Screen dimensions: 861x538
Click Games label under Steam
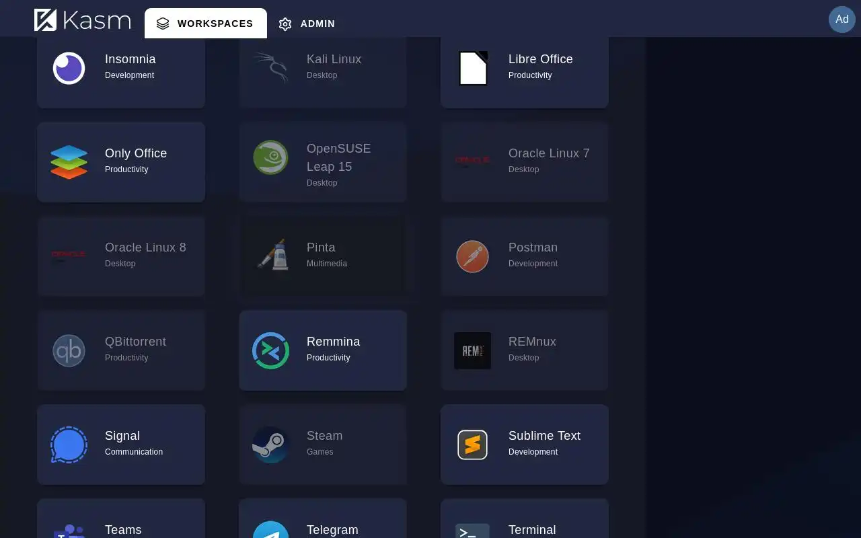point(320,452)
